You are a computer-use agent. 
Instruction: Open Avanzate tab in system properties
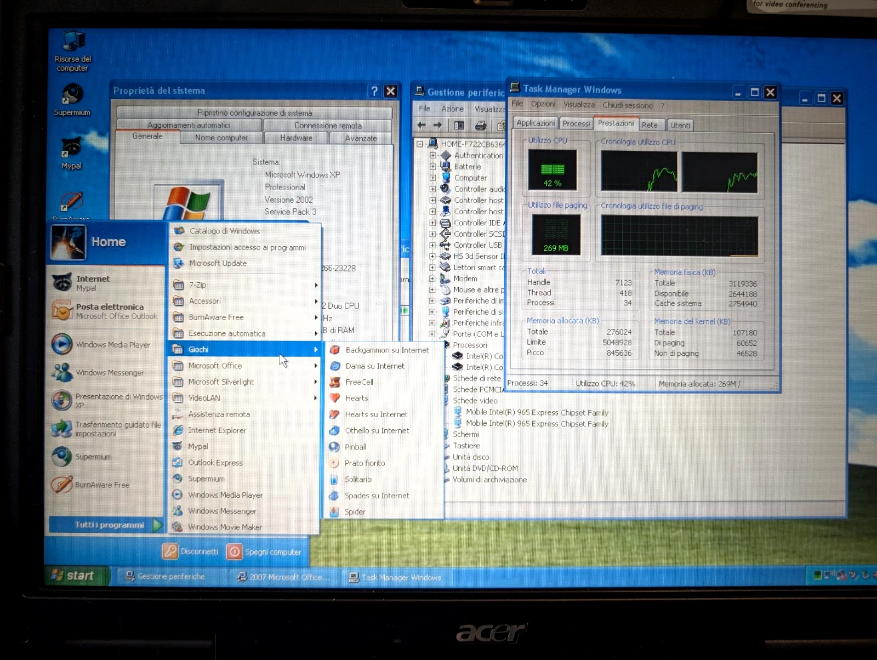point(361,139)
